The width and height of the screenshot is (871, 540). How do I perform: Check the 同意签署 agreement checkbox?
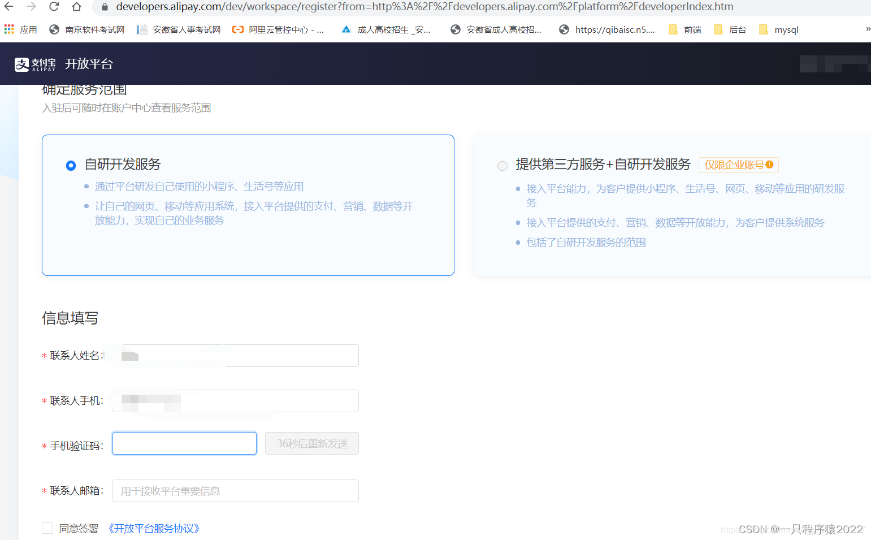[x=47, y=528]
